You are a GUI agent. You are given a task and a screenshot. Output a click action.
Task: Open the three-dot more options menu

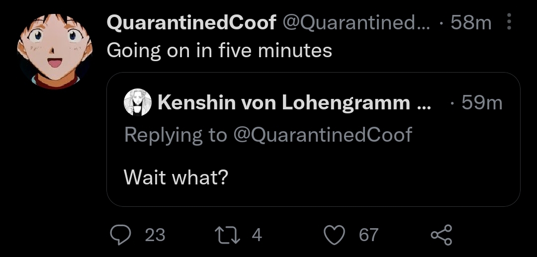coord(509,21)
